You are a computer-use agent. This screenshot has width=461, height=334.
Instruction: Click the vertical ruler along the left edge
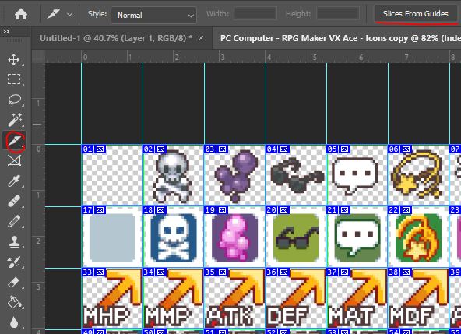coord(38,199)
